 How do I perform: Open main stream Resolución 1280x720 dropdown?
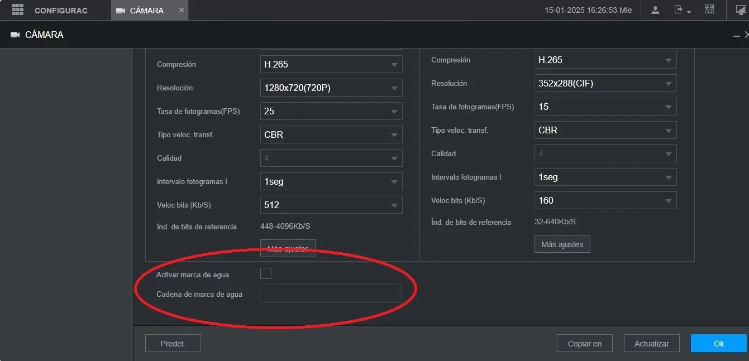point(331,88)
